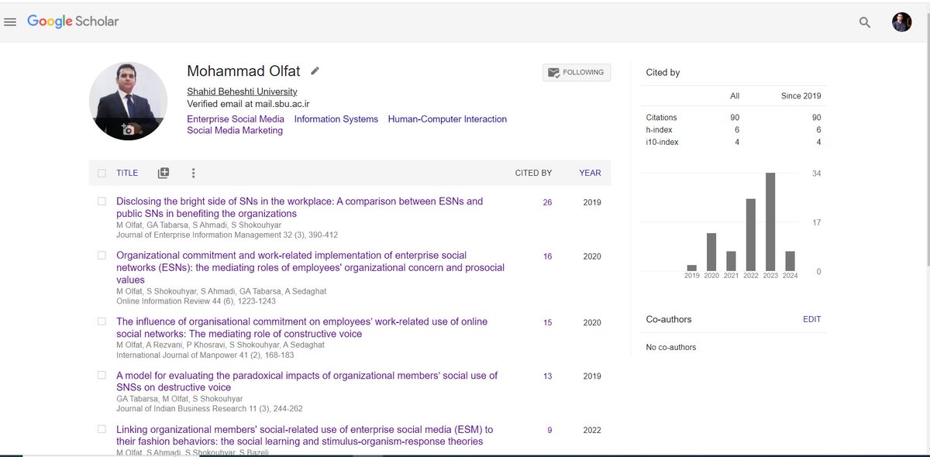This screenshot has height=457, width=930.
Task: Click the search icon in the top bar
Action: 863,22
